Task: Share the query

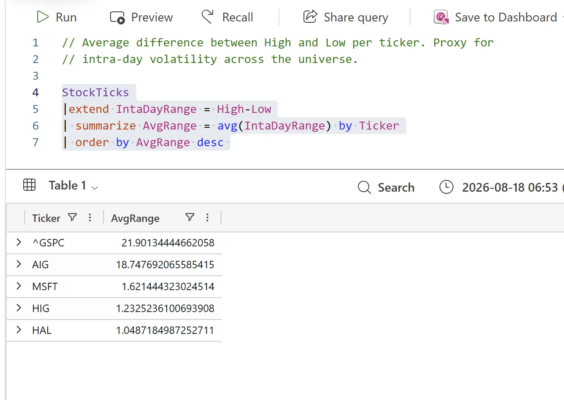Action: (x=346, y=18)
